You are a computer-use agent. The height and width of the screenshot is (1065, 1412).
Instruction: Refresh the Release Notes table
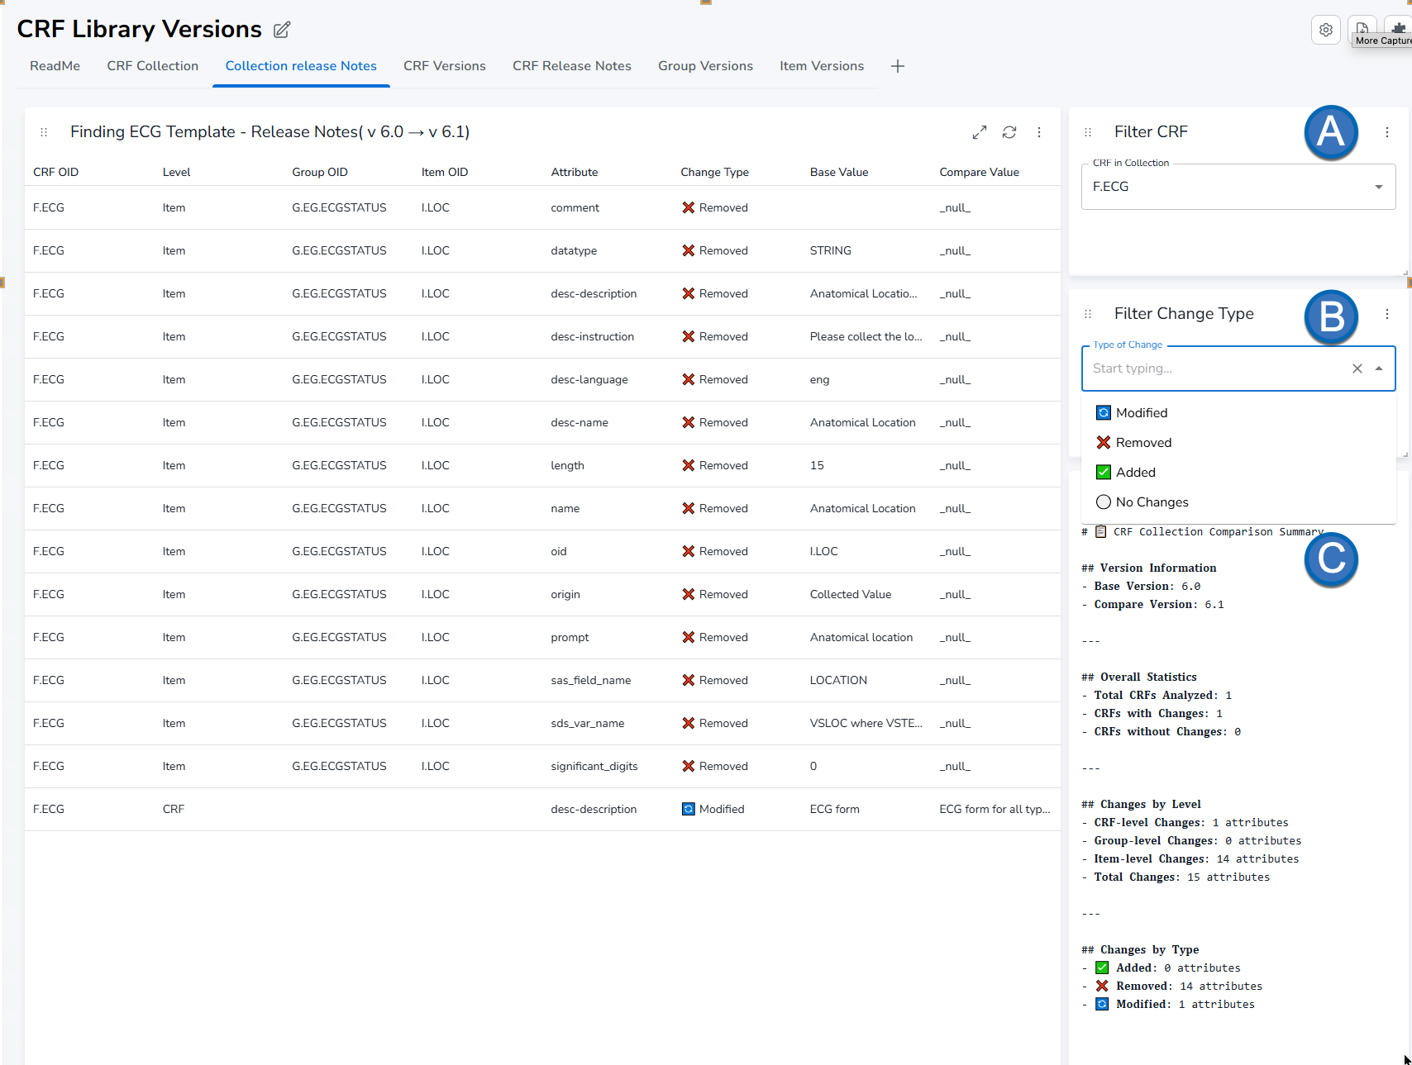pos(1009,132)
